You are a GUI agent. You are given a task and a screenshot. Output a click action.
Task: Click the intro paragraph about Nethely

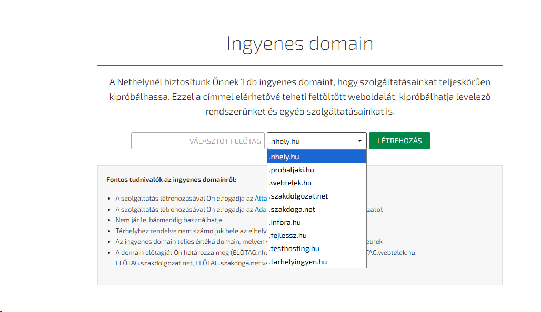[x=299, y=97]
